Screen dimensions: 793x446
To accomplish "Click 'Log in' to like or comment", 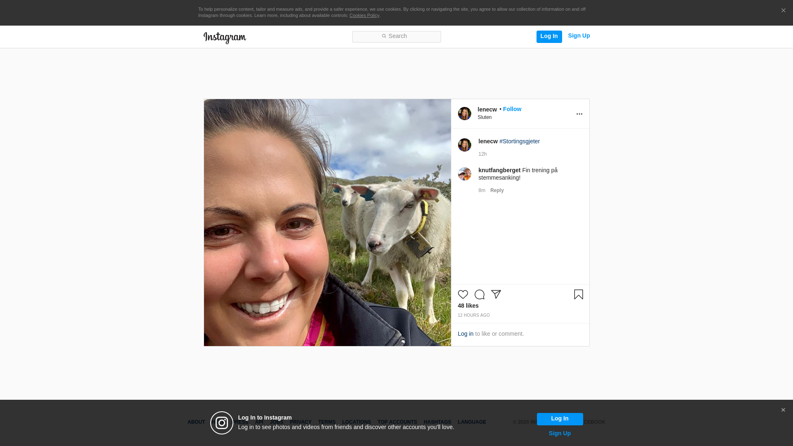I will coord(465,334).
